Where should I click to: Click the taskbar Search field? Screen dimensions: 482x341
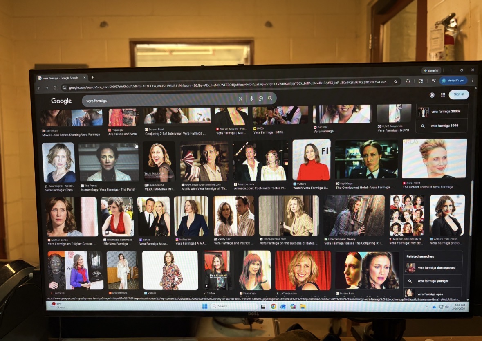click(x=233, y=306)
